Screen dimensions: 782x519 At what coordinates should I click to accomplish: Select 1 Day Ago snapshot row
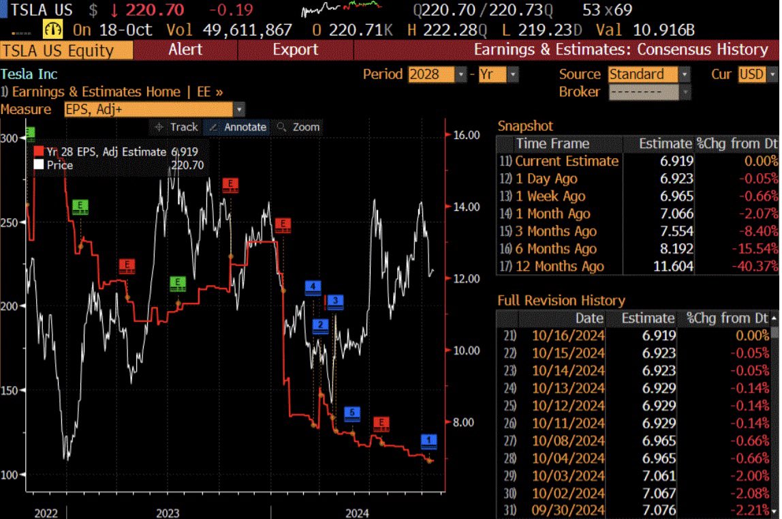point(638,179)
